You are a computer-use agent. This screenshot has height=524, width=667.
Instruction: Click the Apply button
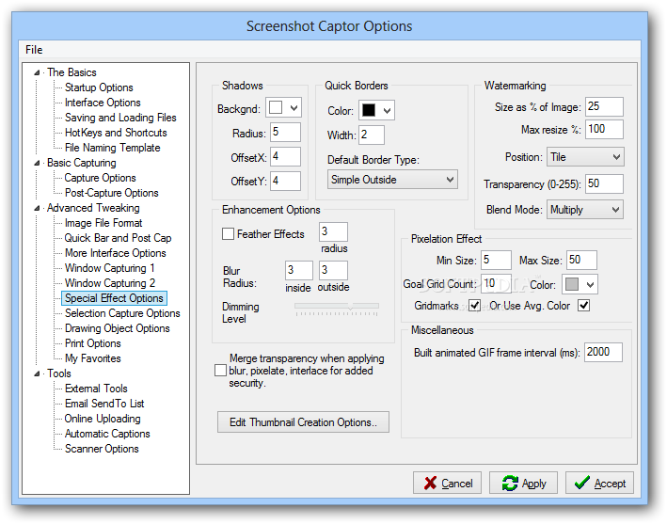coord(523,483)
